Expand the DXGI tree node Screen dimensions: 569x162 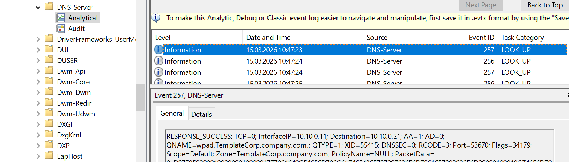coord(38,124)
